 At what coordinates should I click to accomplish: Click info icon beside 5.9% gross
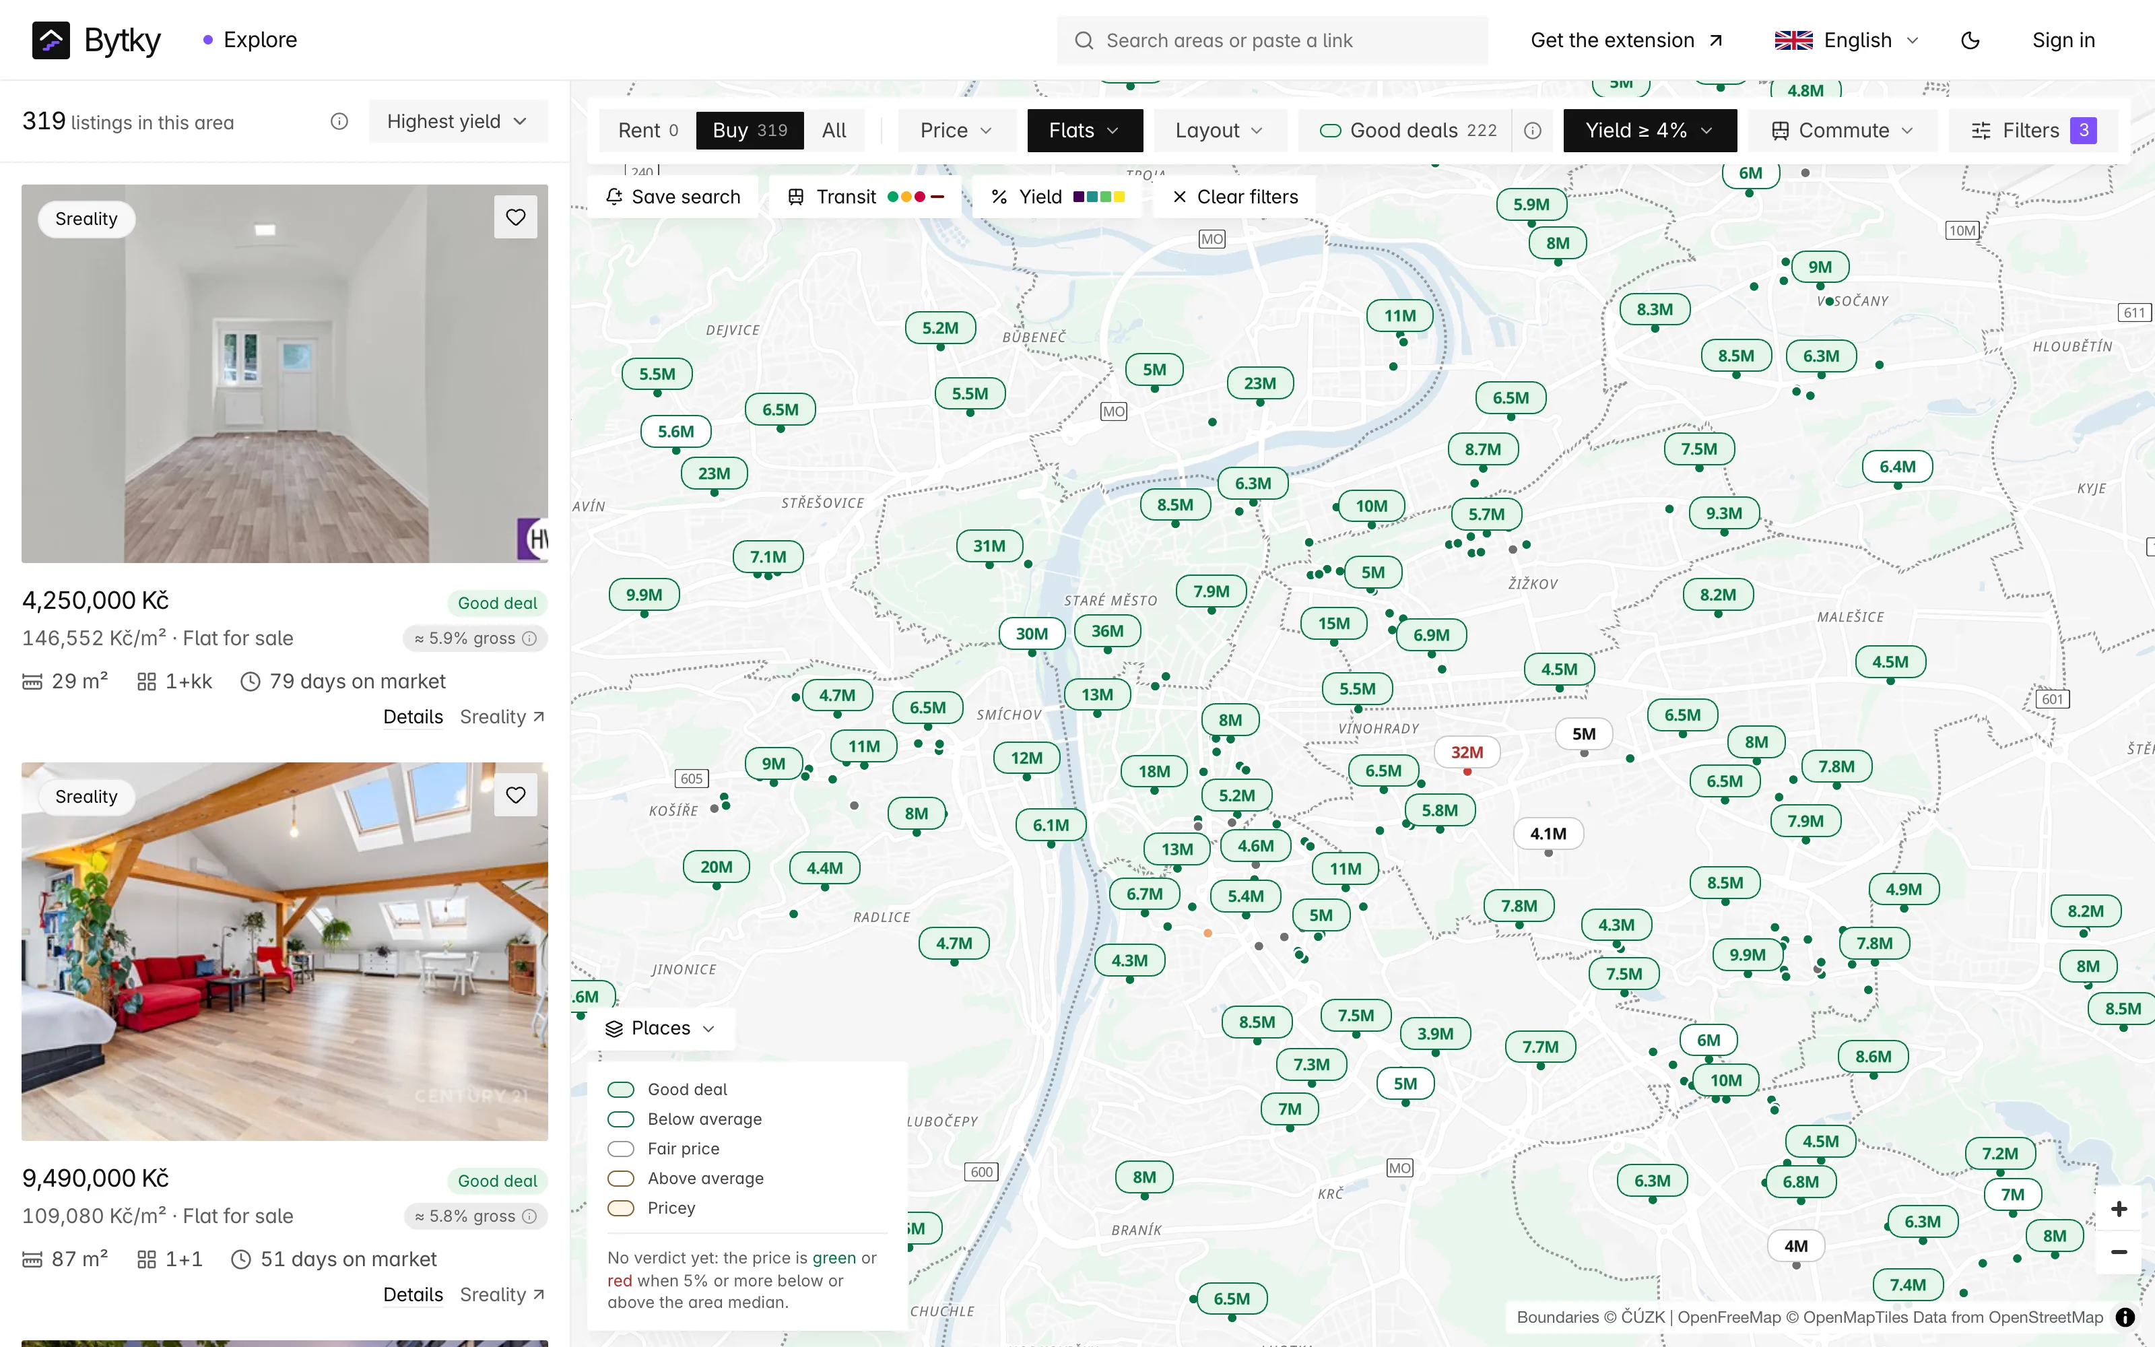click(530, 638)
